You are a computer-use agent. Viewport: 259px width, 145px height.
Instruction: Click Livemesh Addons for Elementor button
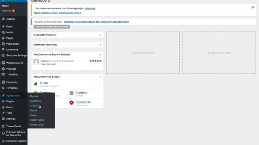coord(51,27)
